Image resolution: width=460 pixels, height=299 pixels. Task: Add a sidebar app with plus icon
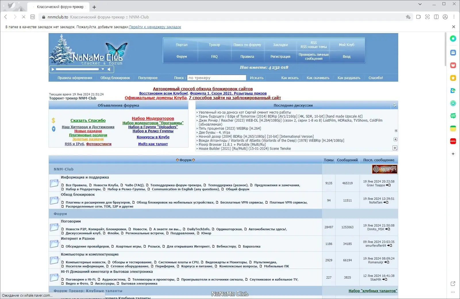453,154
